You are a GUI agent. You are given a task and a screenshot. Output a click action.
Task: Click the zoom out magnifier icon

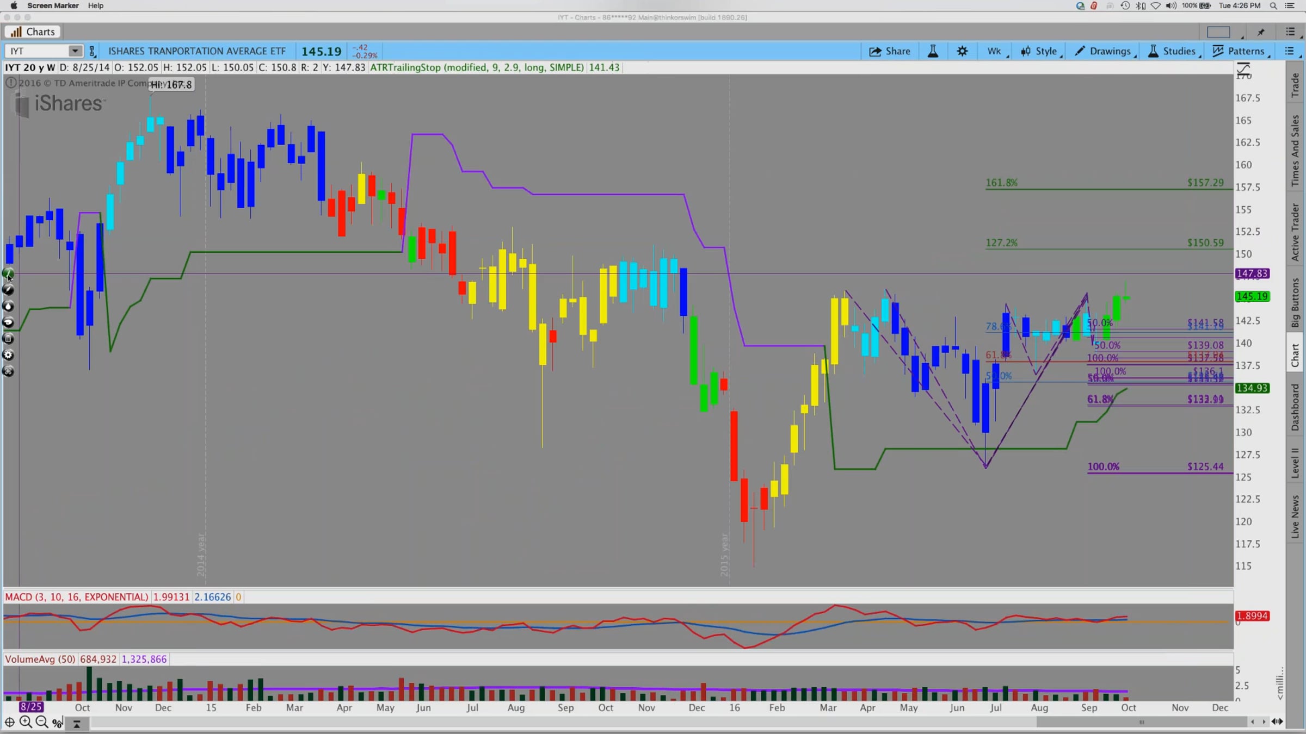point(41,722)
